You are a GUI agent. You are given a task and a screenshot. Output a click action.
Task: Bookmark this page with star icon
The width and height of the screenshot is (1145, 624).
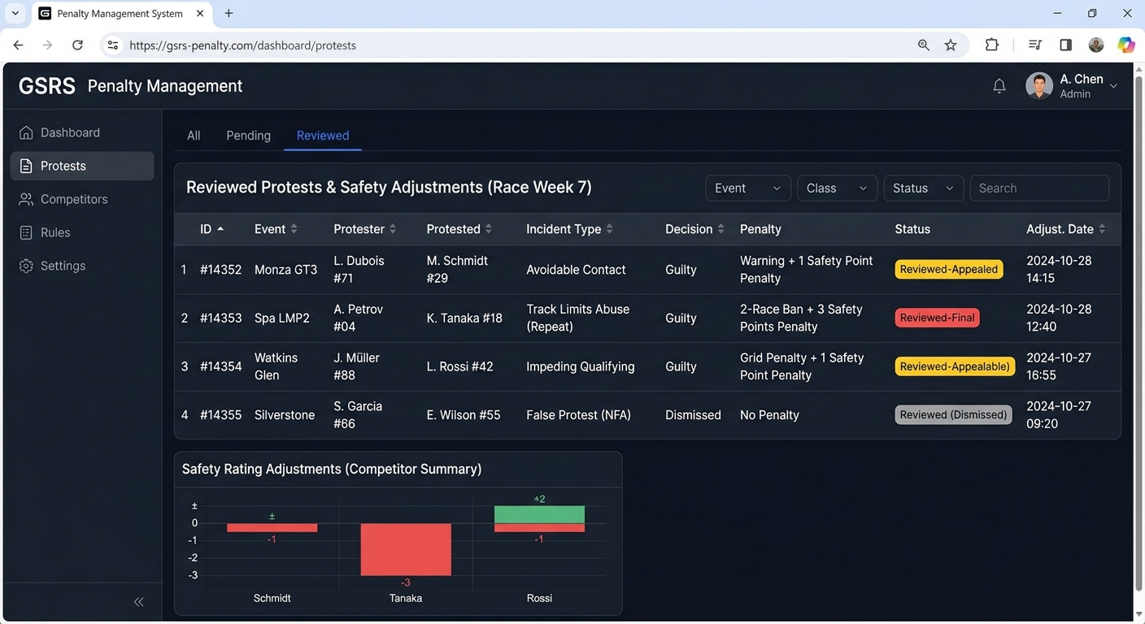pyautogui.click(x=951, y=45)
